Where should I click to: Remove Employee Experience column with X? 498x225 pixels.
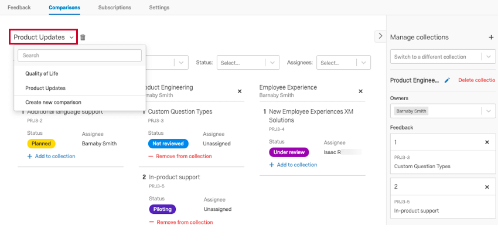360,91
